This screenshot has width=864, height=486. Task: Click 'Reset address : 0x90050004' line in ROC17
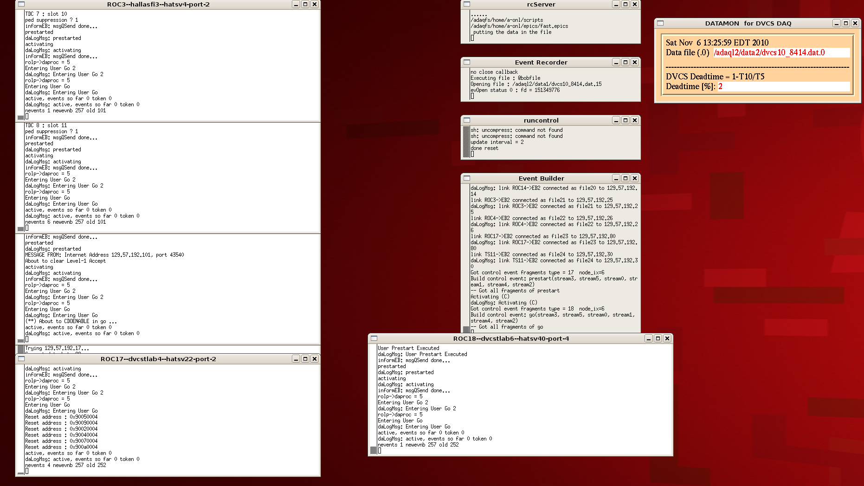(x=61, y=417)
